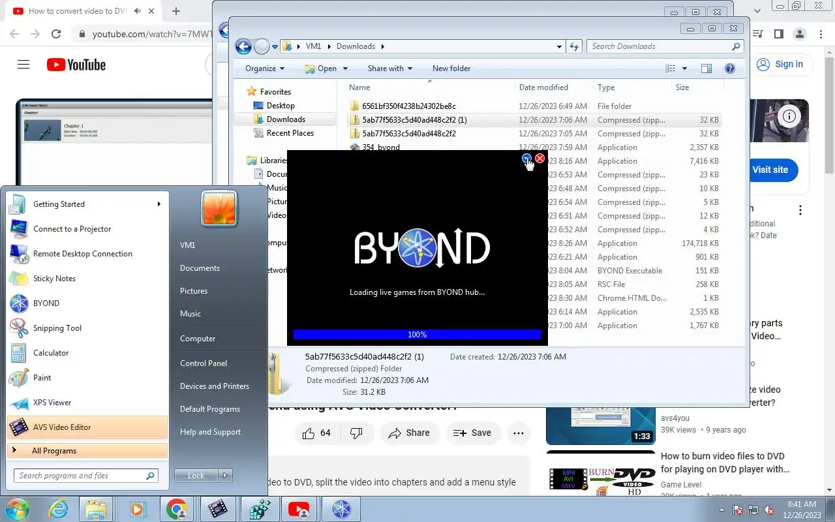
Task: Open the Share with menu
Action: (390, 69)
